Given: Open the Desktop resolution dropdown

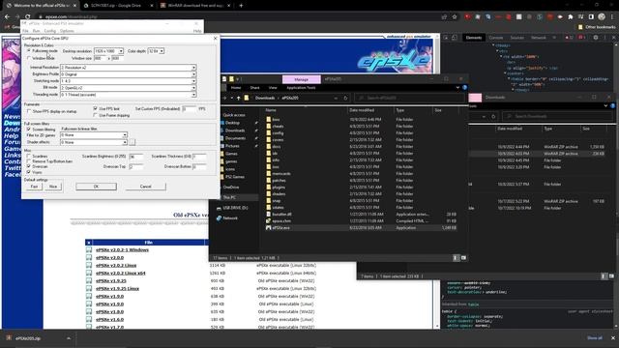Looking at the screenshot, I should (x=108, y=51).
